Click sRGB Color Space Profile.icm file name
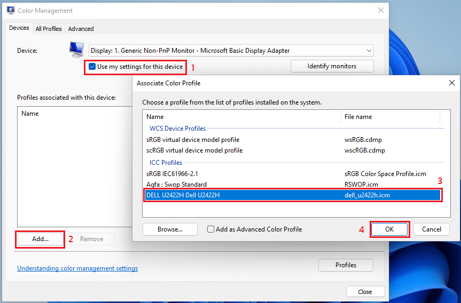The height and width of the screenshot is (303, 461). click(385, 174)
